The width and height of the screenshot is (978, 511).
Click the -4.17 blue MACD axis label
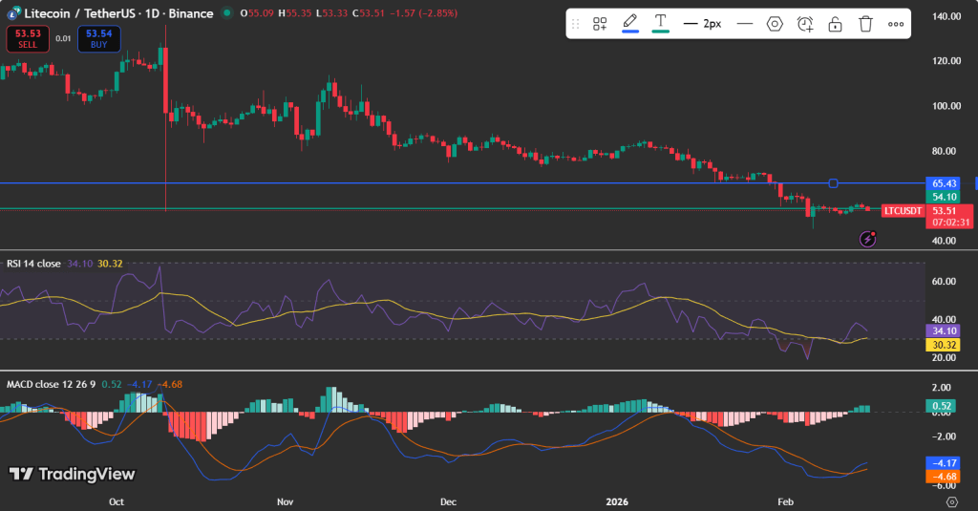pyautogui.click(x=943, y=463)
